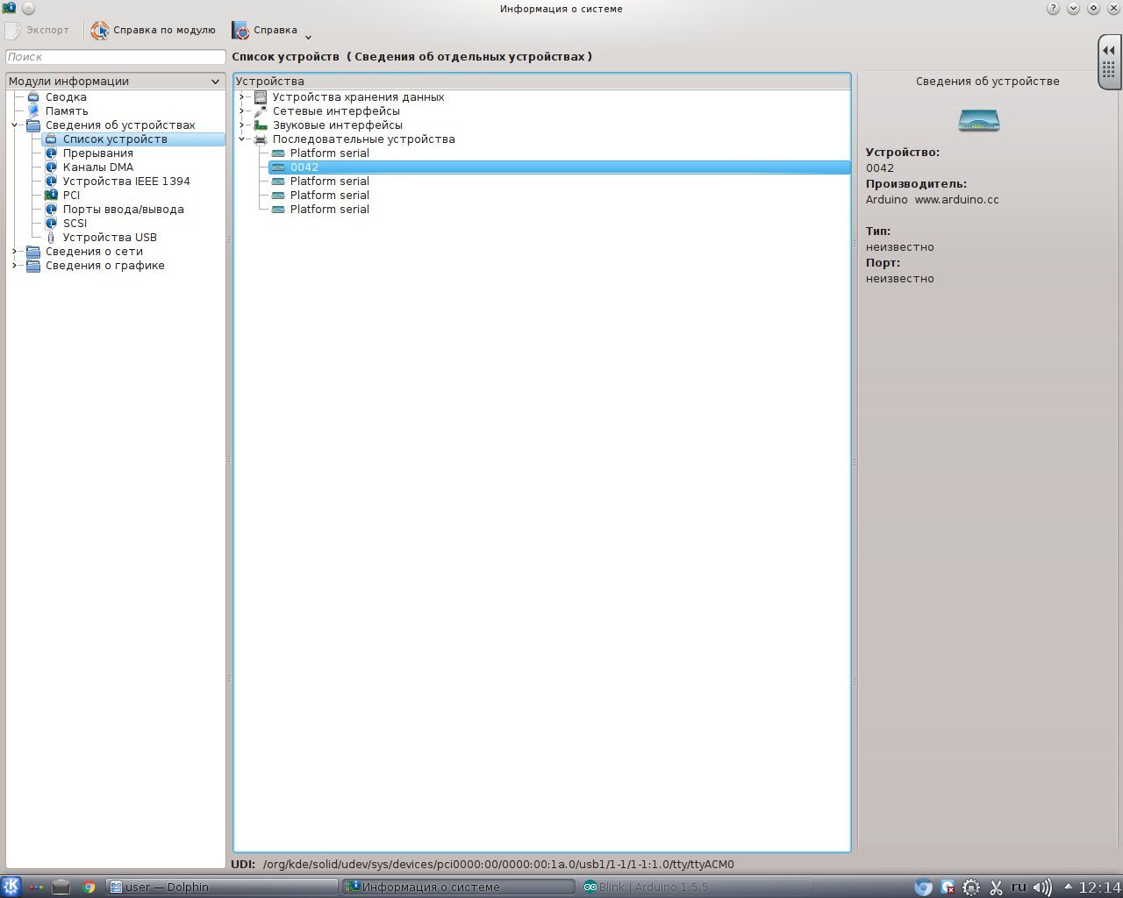1123x898 pixels.
Task: Open the Устройства IEEE 1394 module
Action: click(126, 182)
